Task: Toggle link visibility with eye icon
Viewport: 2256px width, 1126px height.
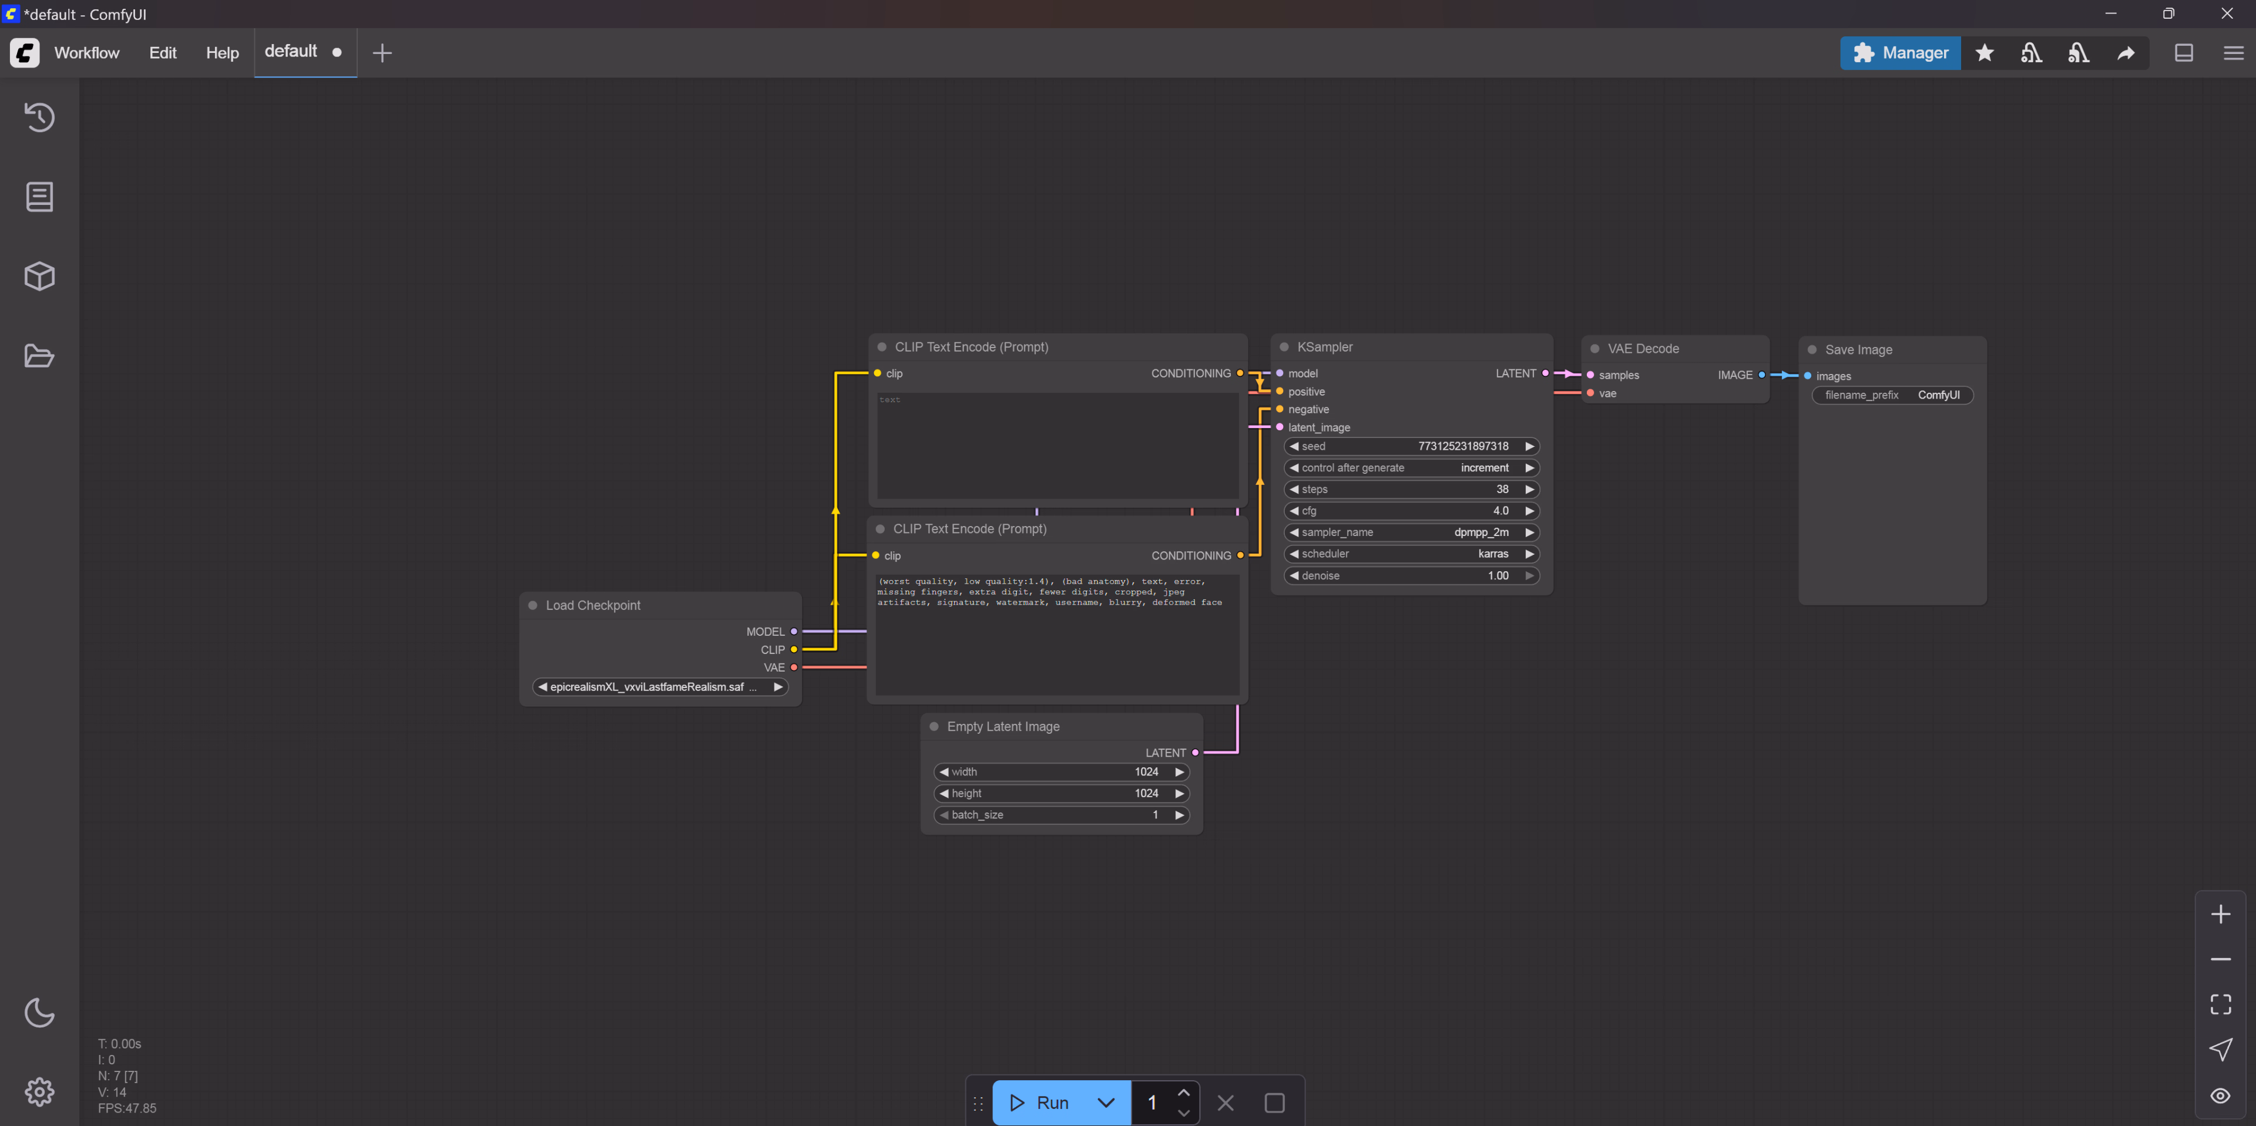Action: (x=2220, y=1095)
